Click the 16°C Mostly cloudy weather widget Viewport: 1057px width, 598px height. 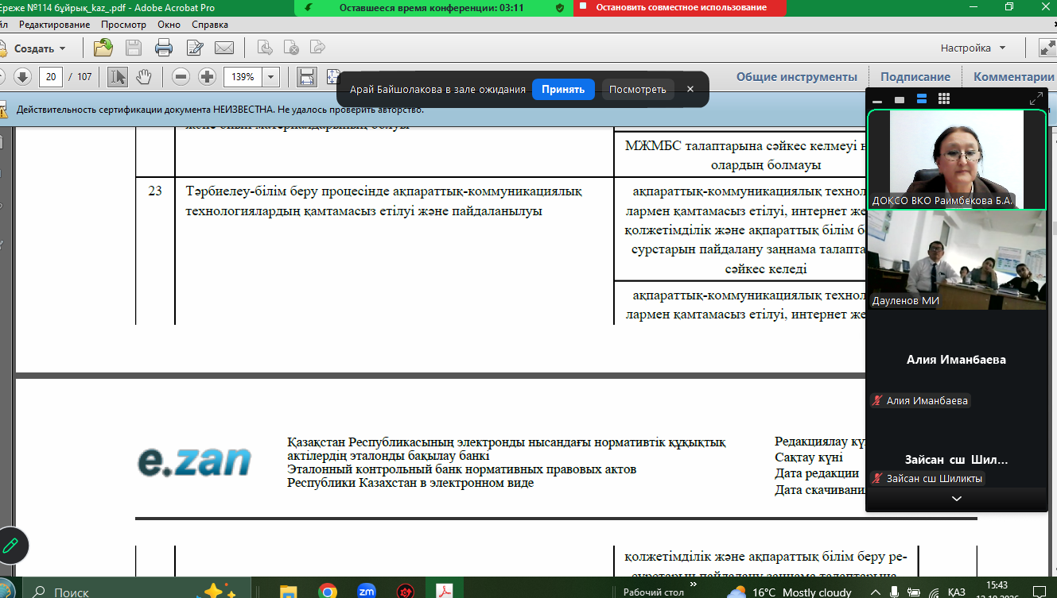[787, 592]
